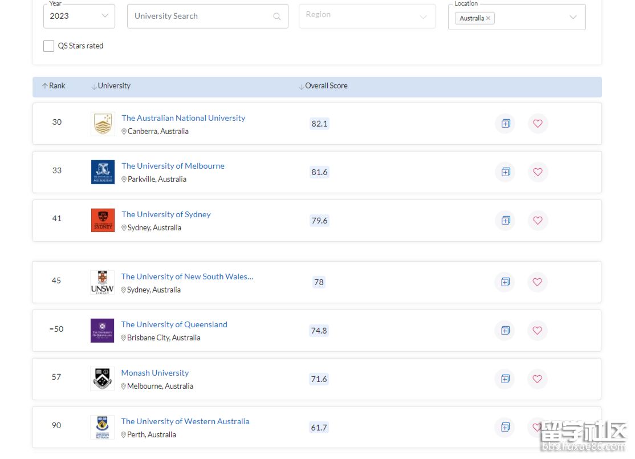
Task: Add University of New South Wales to compare
Action: (506, 282)
